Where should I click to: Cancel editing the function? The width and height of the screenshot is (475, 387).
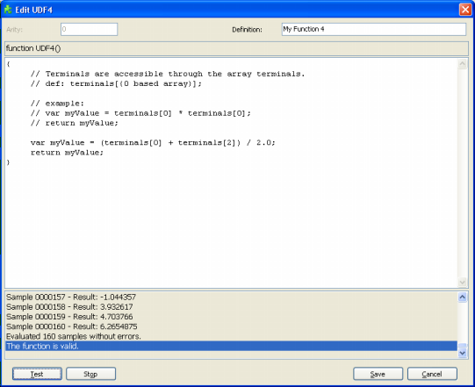click(x=432, y=374)
